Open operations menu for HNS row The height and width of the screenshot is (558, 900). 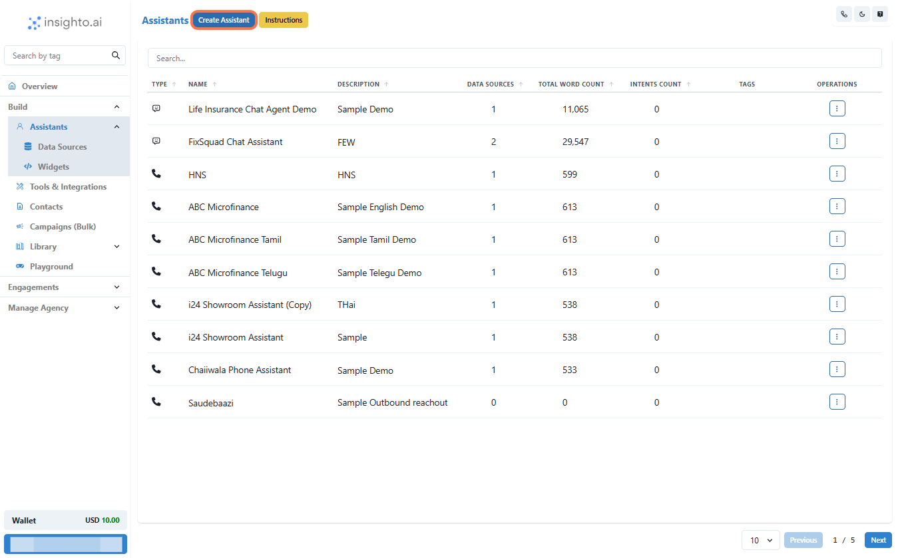pos(837,174)
